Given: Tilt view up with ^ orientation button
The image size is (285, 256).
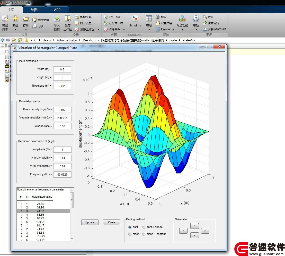Looking at the screenshot, I should click(x=194, y=226).
